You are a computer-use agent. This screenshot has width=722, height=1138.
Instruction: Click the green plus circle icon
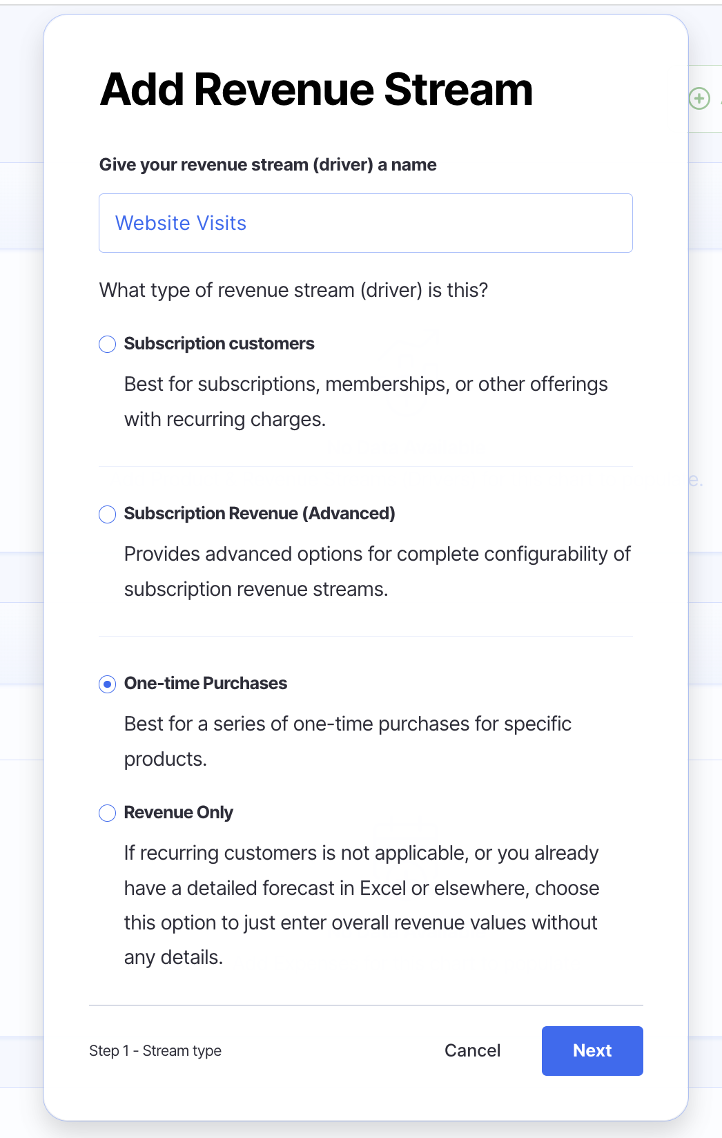tap(699, 99)
